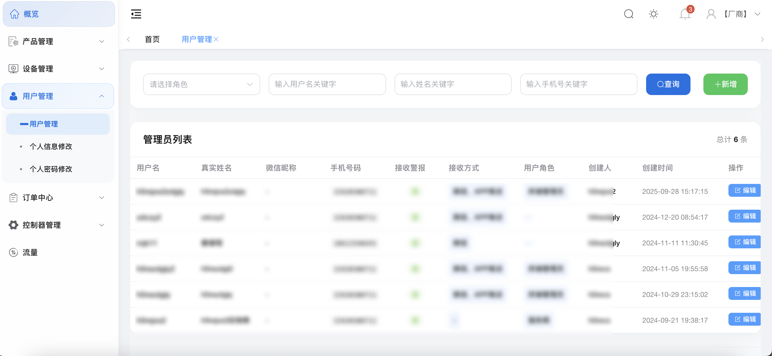Toggle 接收警报 switch on the last admin row

coord(415,320)
